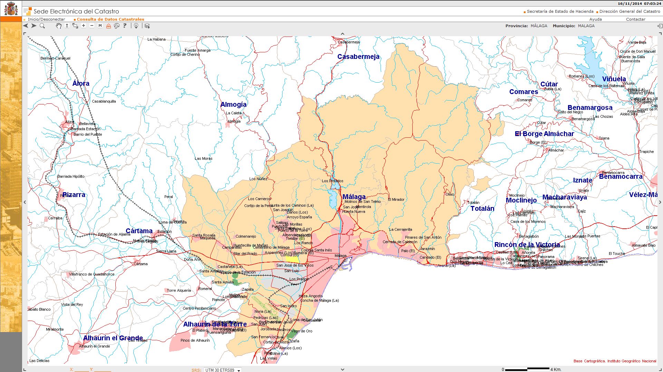Click the Spanish coat of arms logo
Screen dimensions: 663x372
(x=11, y=9)
